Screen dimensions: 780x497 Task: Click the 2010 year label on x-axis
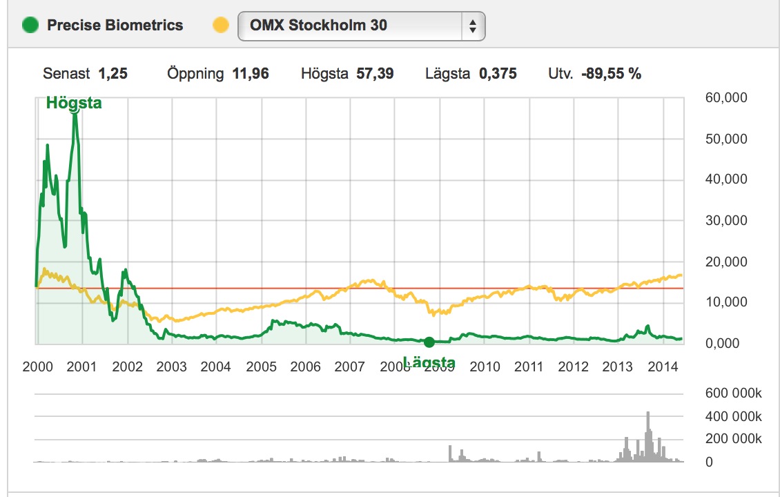485,367
